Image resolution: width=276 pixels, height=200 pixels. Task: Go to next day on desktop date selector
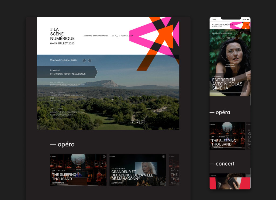[x=90, y=61]
